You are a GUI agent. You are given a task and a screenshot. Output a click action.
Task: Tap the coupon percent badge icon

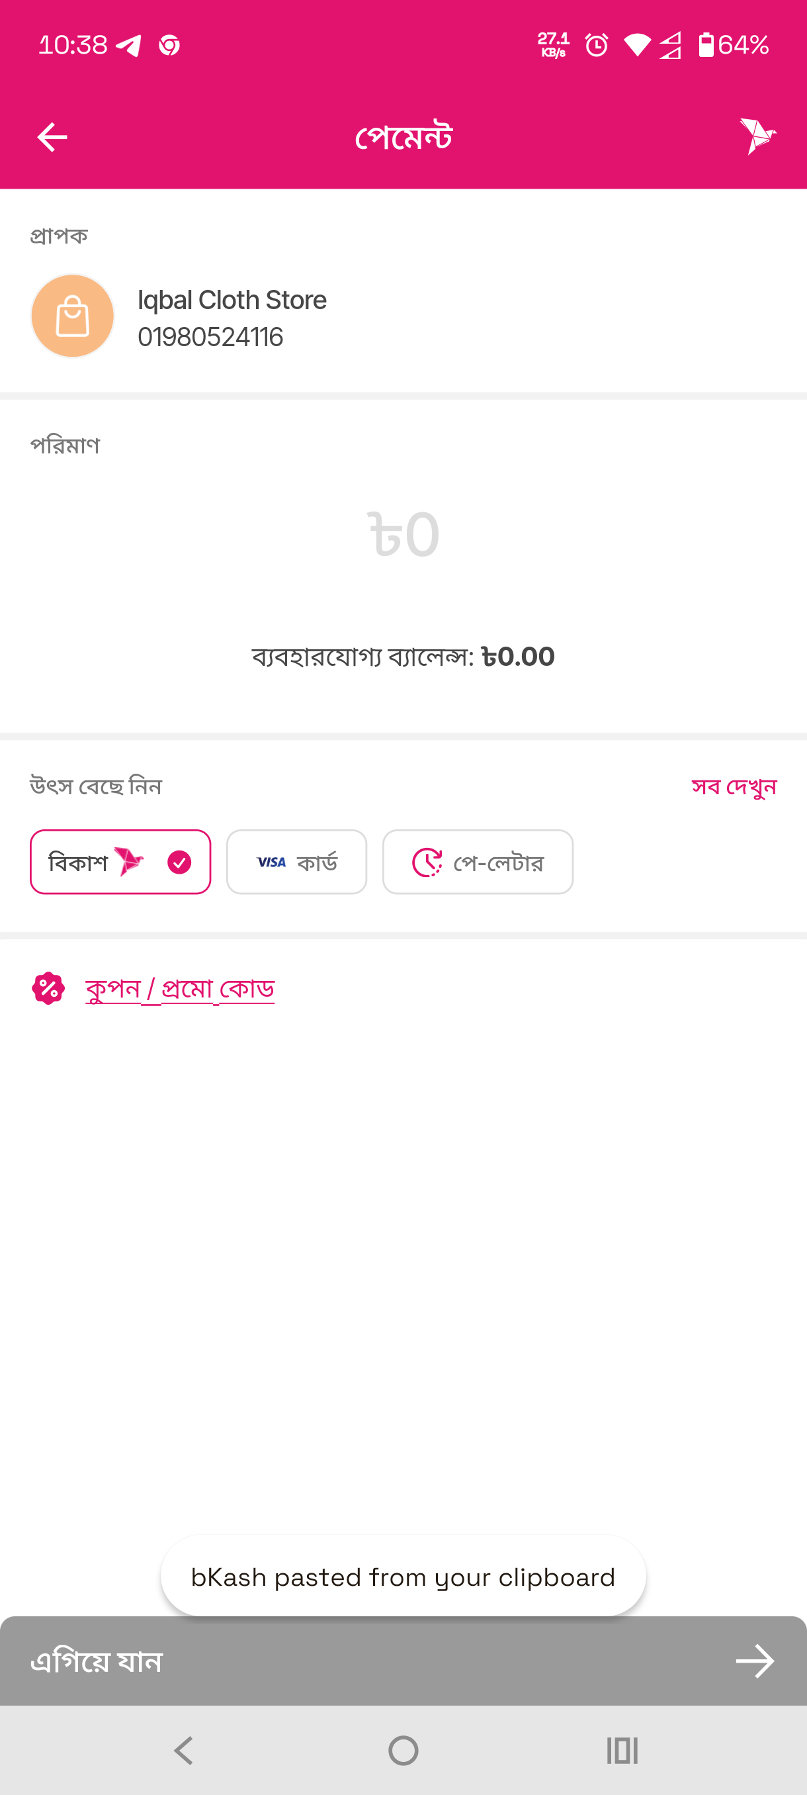coord(48,988)
